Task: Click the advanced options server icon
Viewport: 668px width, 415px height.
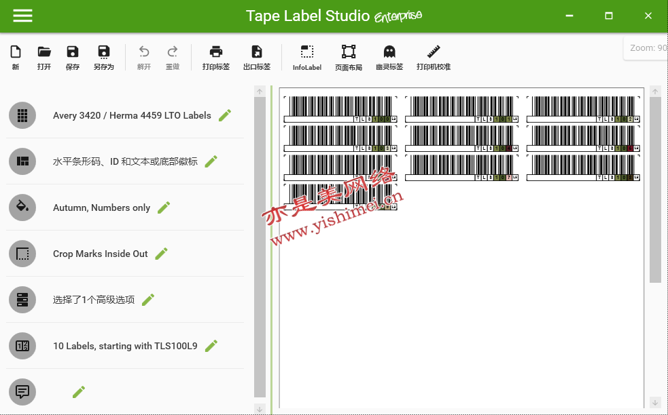Action: (22, 300)
